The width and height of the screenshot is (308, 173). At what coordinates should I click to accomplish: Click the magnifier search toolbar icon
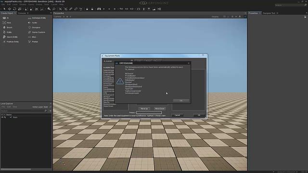54,9
